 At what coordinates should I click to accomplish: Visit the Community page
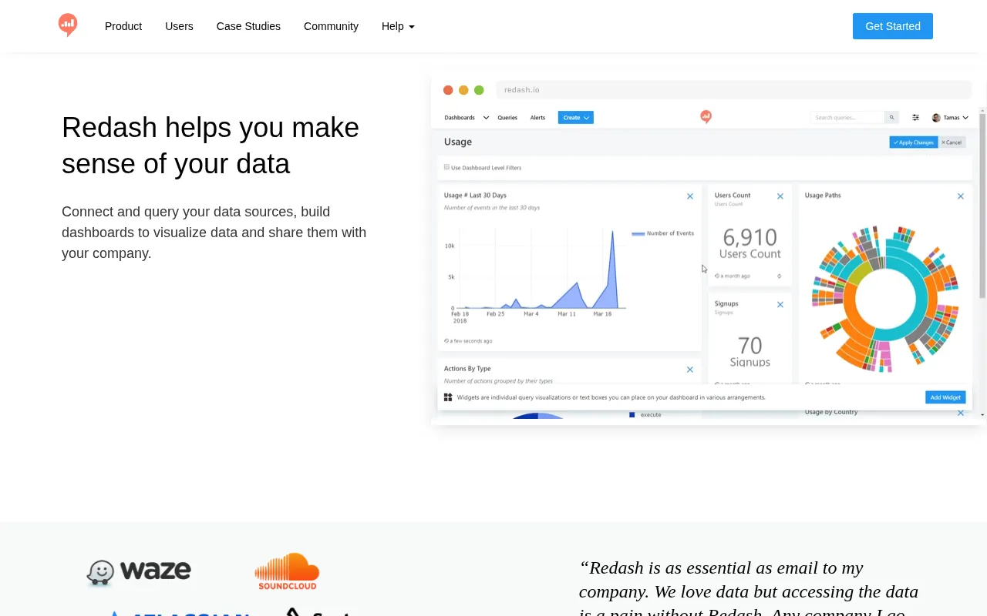tap(331, 26)
